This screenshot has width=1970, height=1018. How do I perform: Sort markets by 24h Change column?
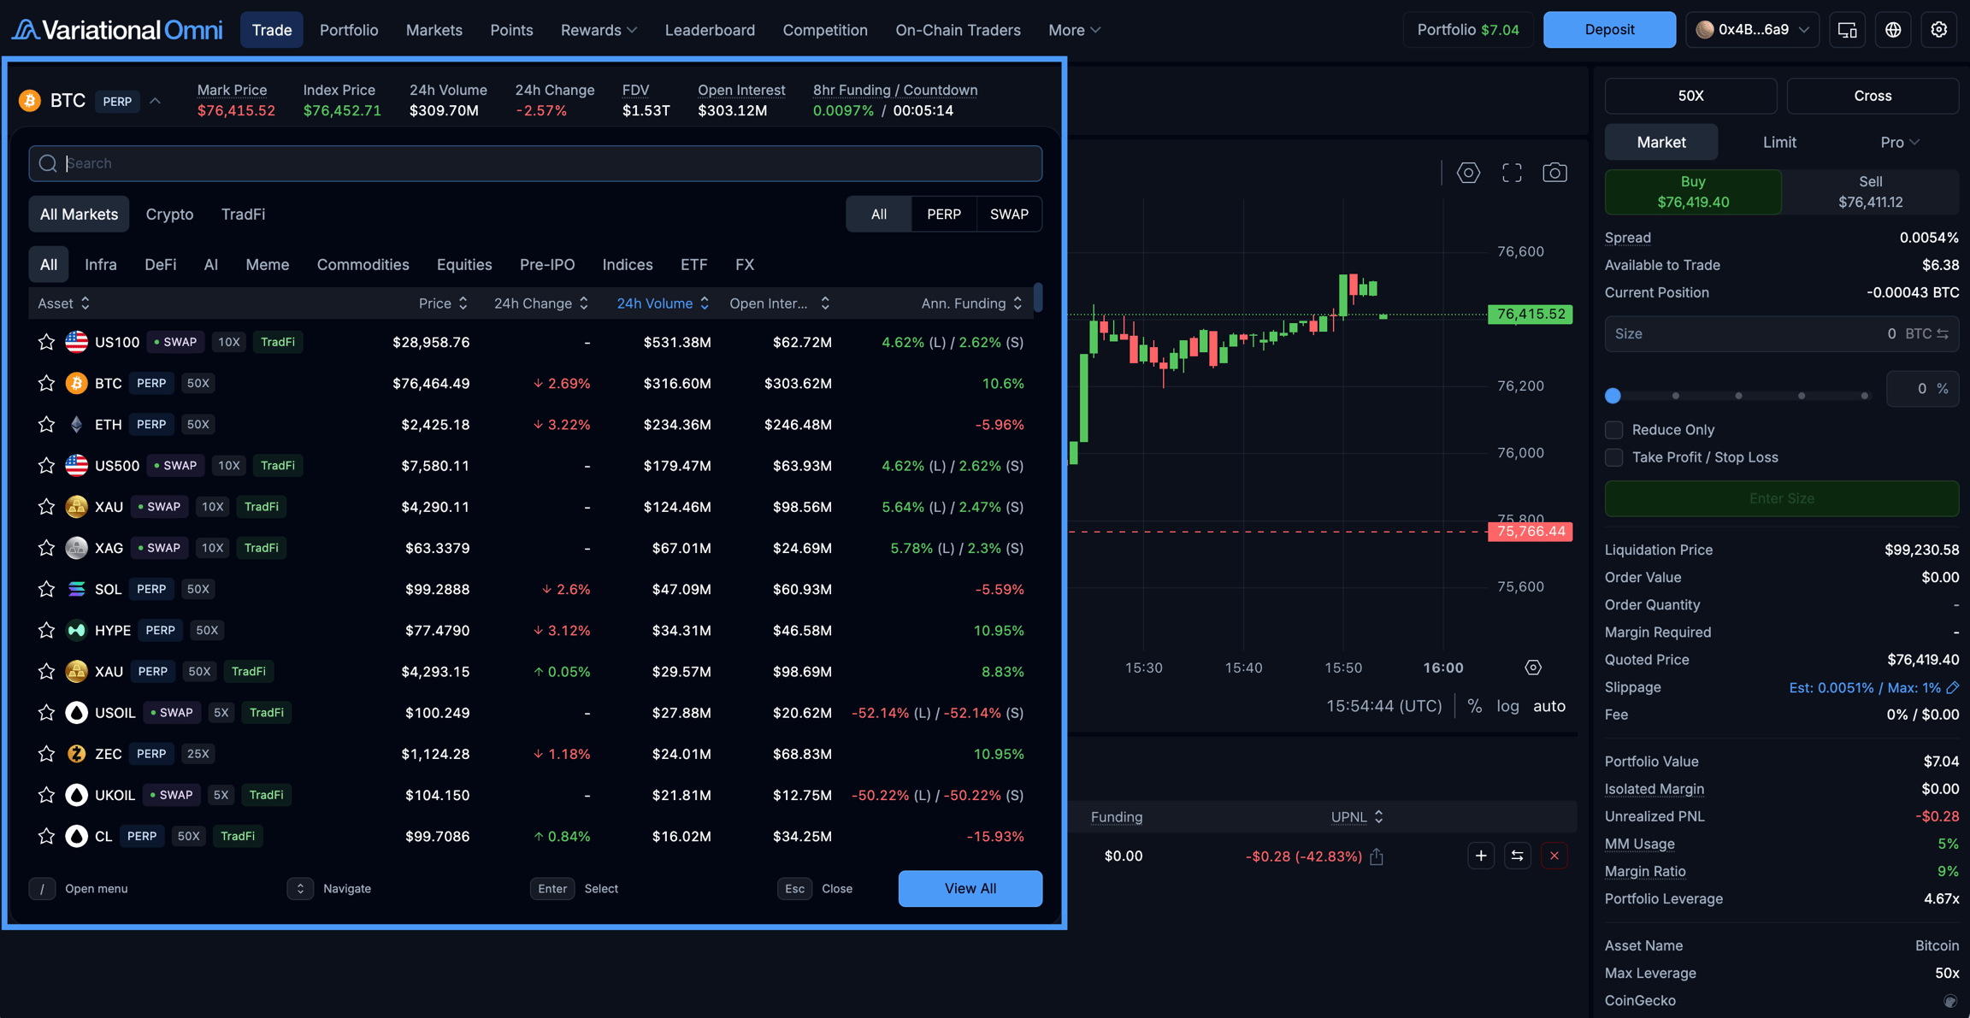(541, 303)
